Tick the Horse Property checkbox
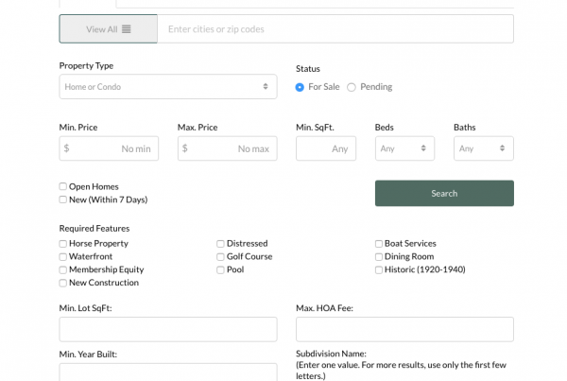 coord(63,244)
